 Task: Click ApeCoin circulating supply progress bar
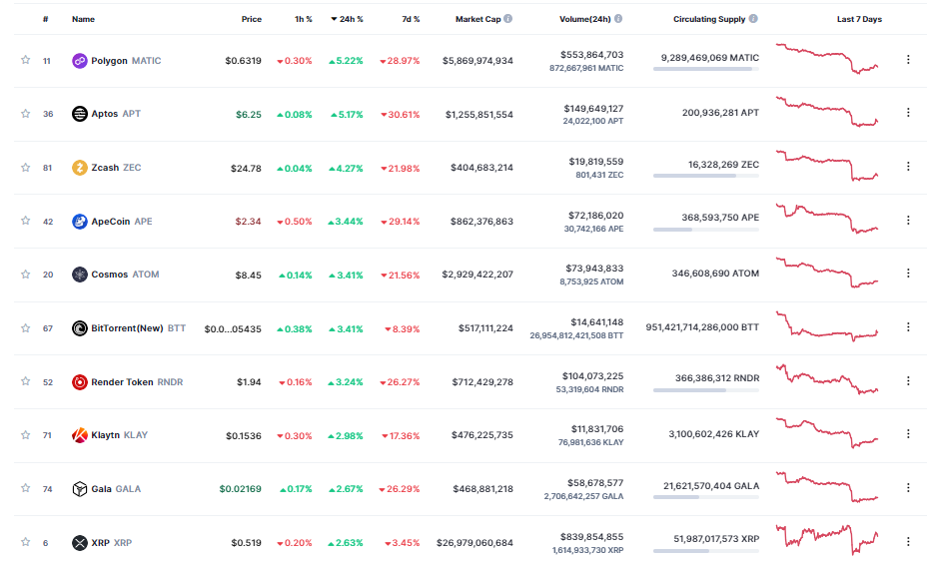pyautogui.click(x=706, y=230)
